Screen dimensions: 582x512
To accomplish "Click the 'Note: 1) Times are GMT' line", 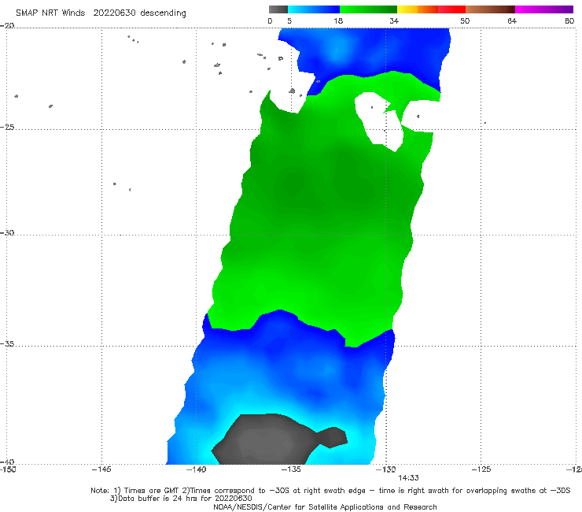I will coord(330,491).
